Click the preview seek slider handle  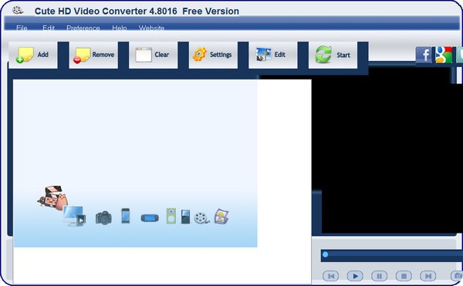[325, 254]
